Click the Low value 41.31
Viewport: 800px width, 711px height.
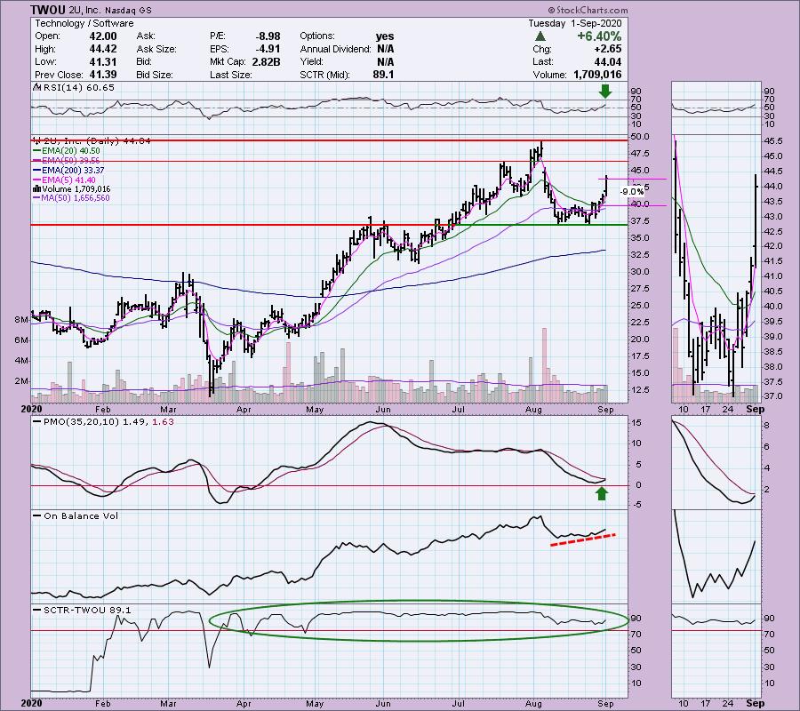103,61
